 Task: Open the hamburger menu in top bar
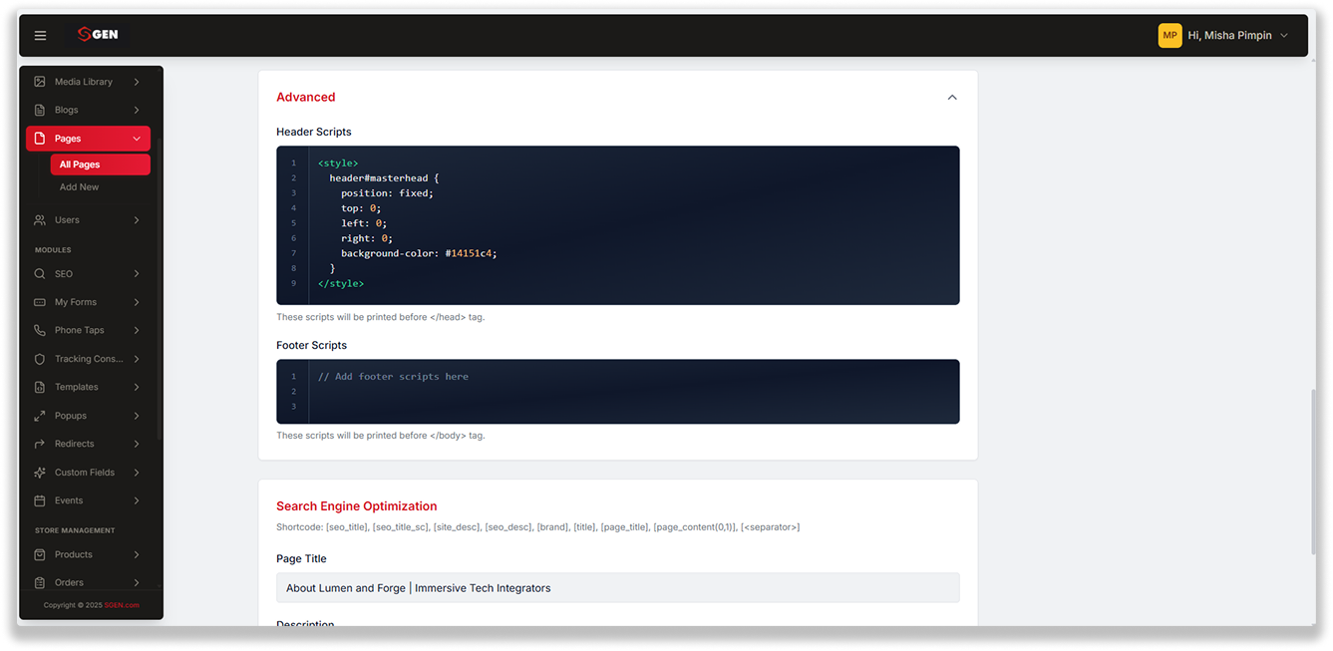[x=41, y=35]
